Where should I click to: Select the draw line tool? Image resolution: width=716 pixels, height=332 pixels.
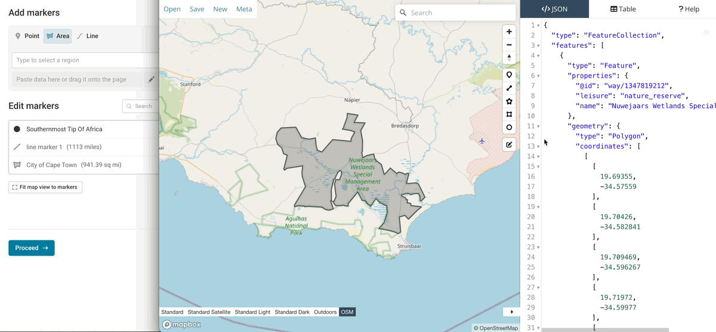(509, 88)
